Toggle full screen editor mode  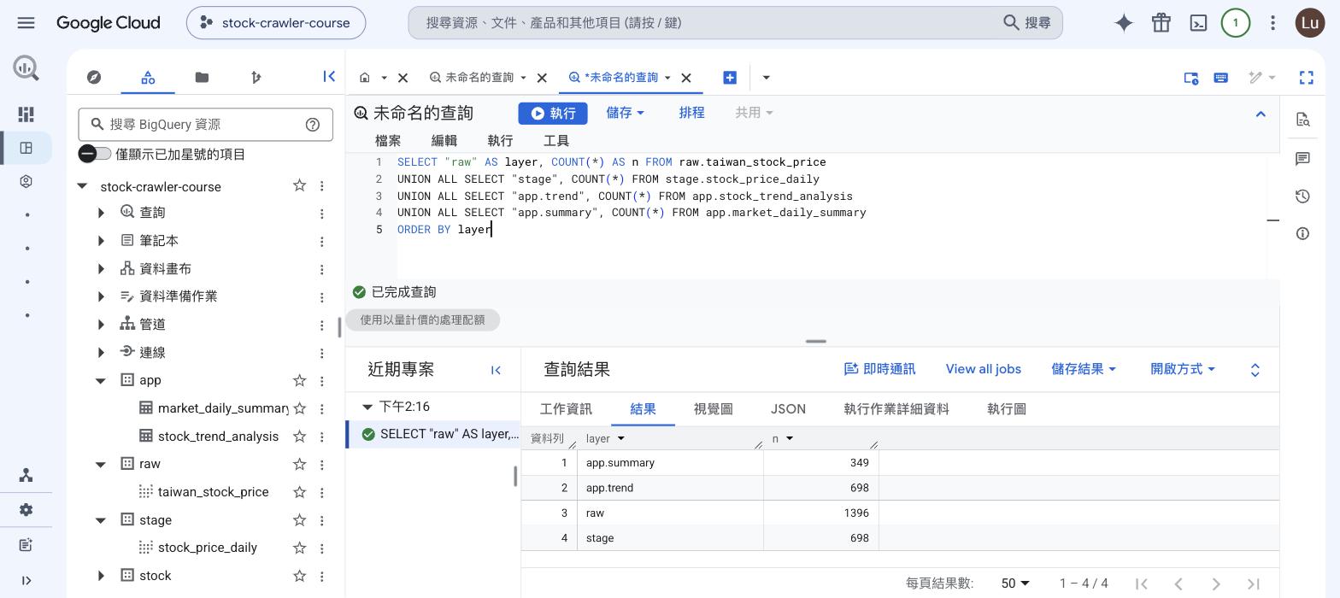coord(1306,78)
